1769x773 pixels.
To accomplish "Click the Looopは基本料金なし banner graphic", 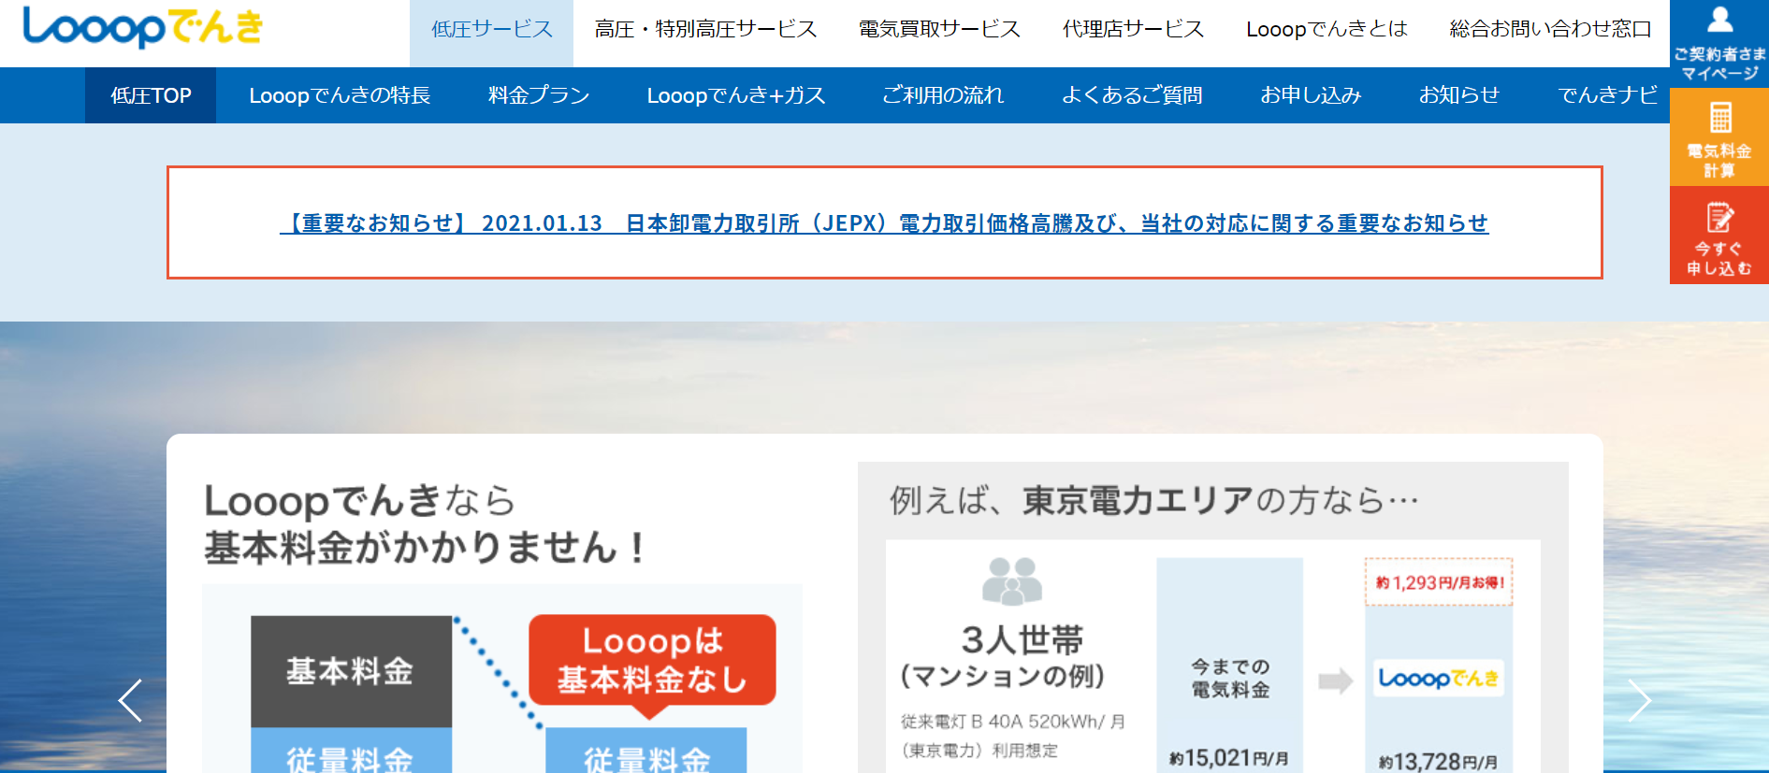I will point(652,660).
